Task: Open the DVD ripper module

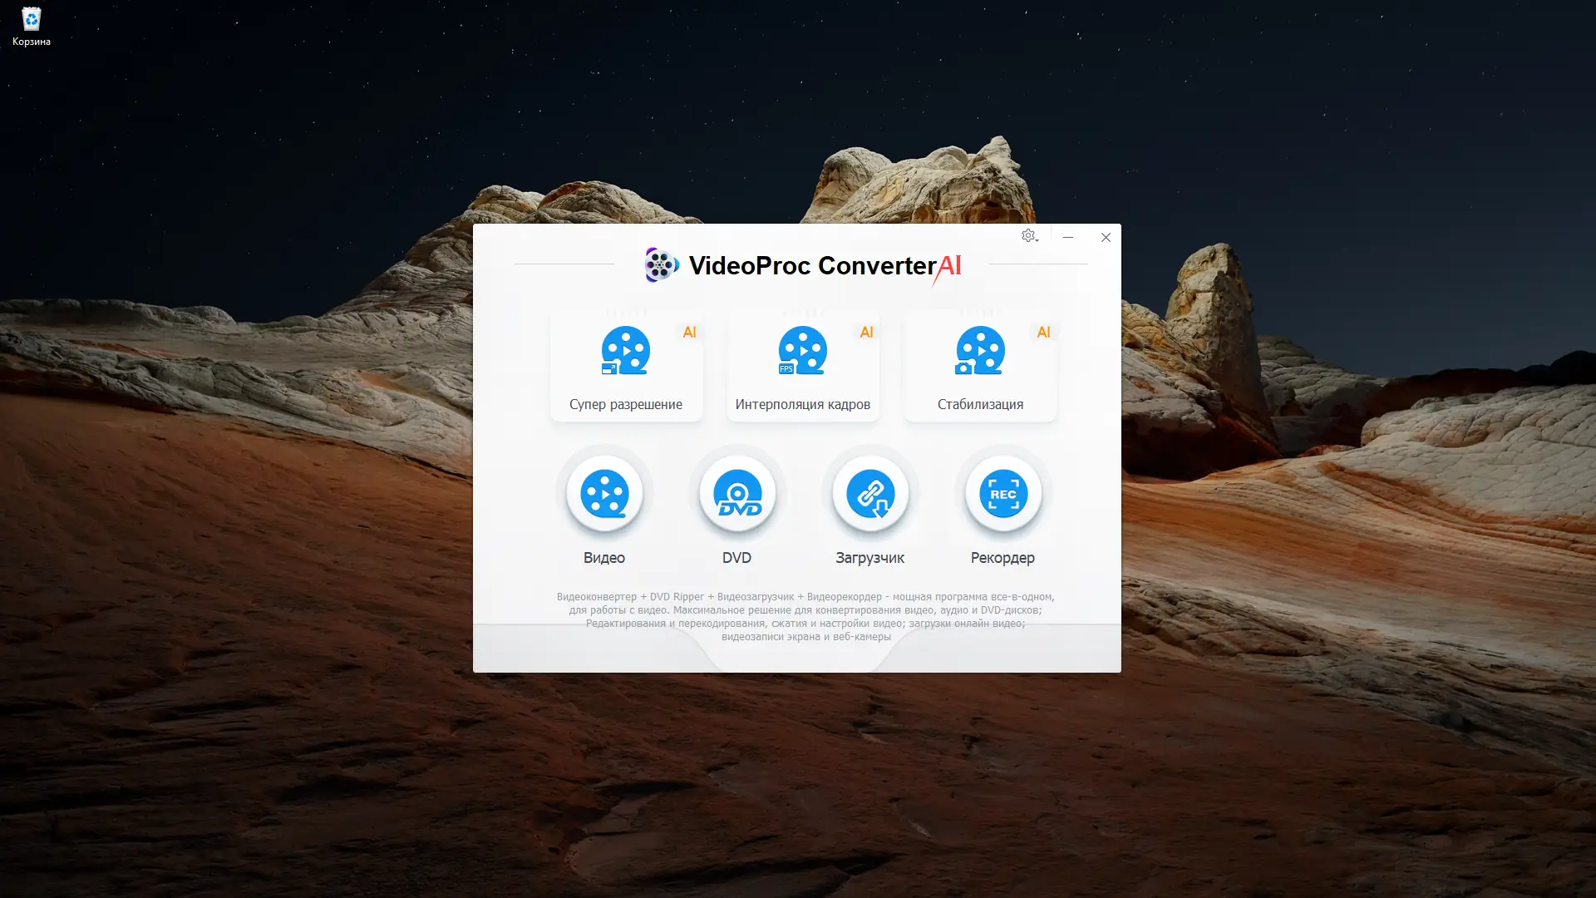Action: 737,494
